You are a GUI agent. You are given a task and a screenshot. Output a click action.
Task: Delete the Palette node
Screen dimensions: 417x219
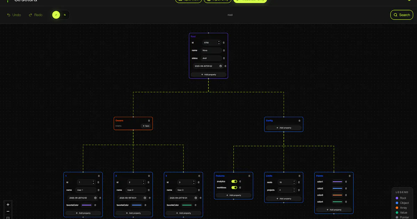350,176
